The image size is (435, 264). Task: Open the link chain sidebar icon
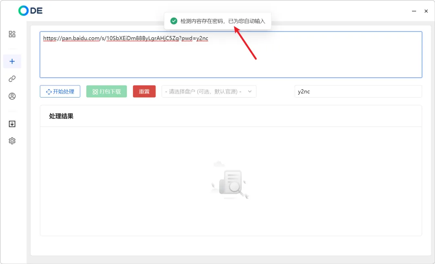[x=12, y=79]
